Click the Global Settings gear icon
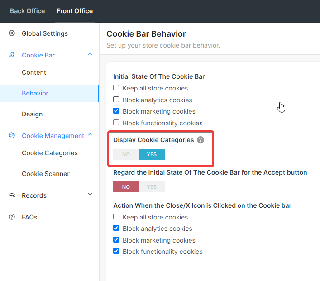This screenshot has height=281, width=320. tap(12, 33)
